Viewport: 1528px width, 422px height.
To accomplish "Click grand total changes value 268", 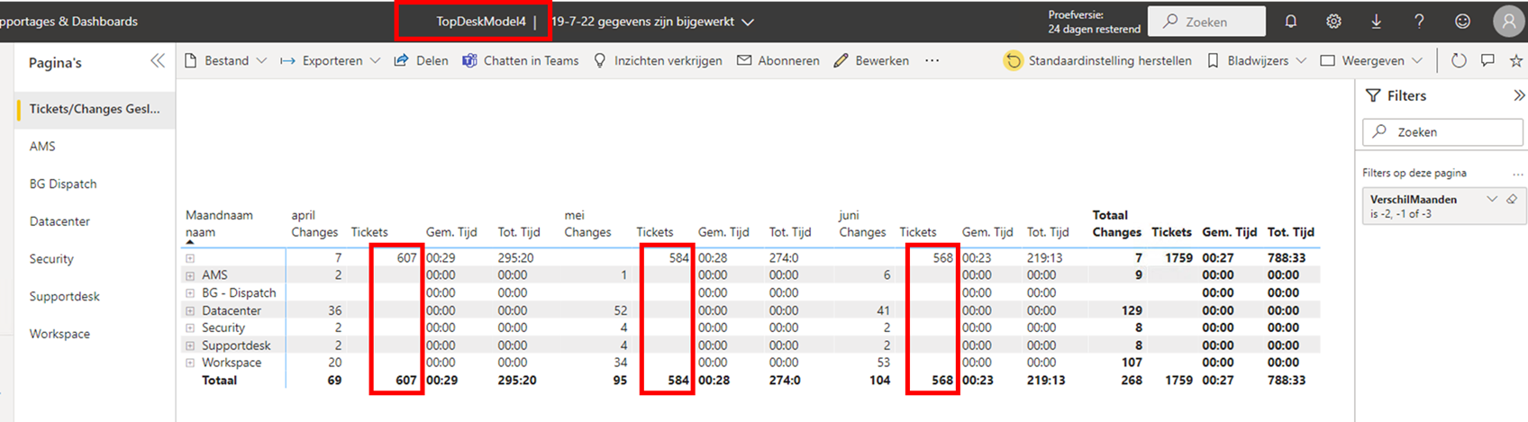I will coord(1132,381).
